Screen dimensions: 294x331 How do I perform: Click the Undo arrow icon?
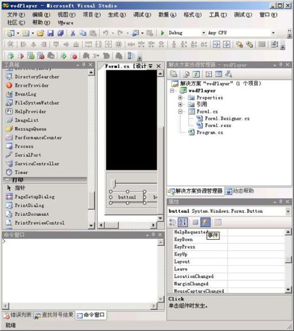coord(105,33)
